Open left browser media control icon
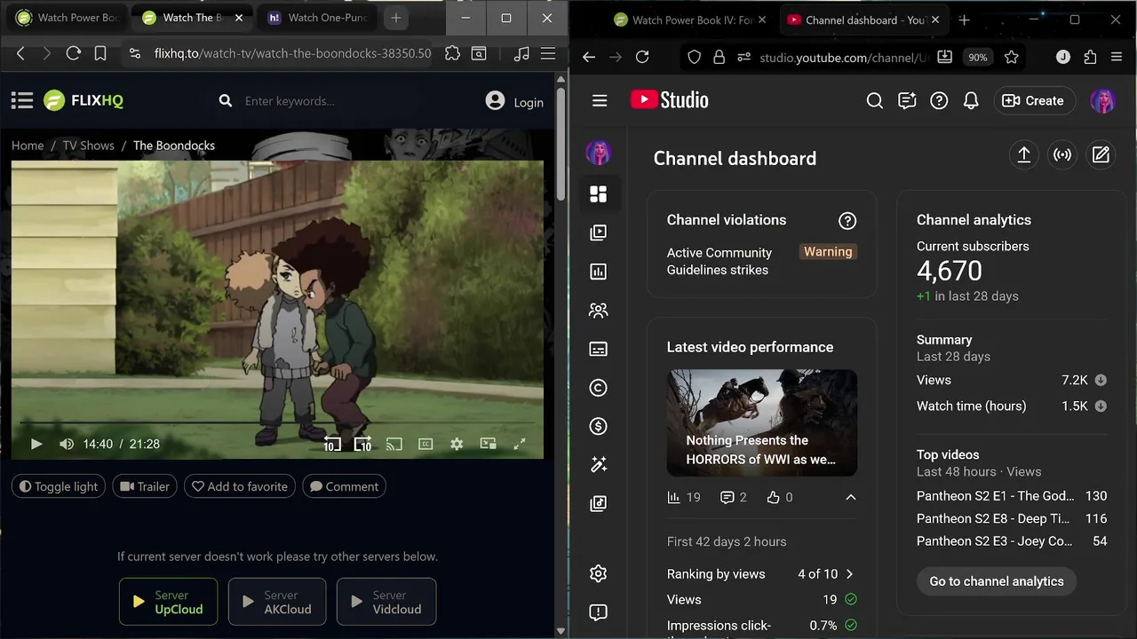The image size is (1137, 639). 521,54
